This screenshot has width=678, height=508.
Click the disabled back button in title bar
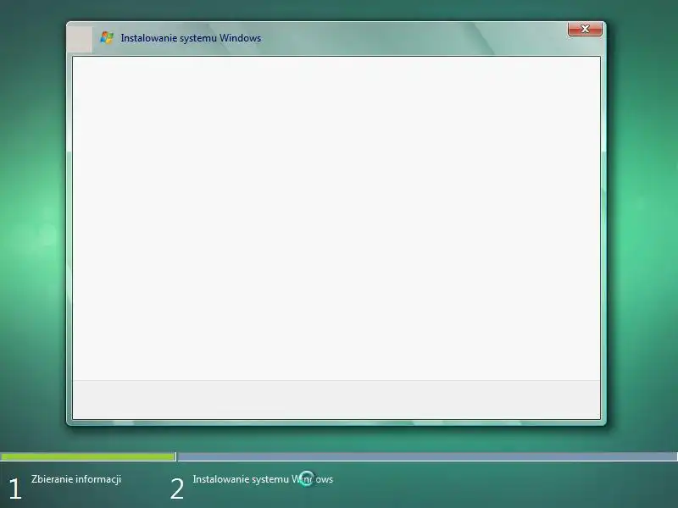pyautogui.click(x=80, y=39)
